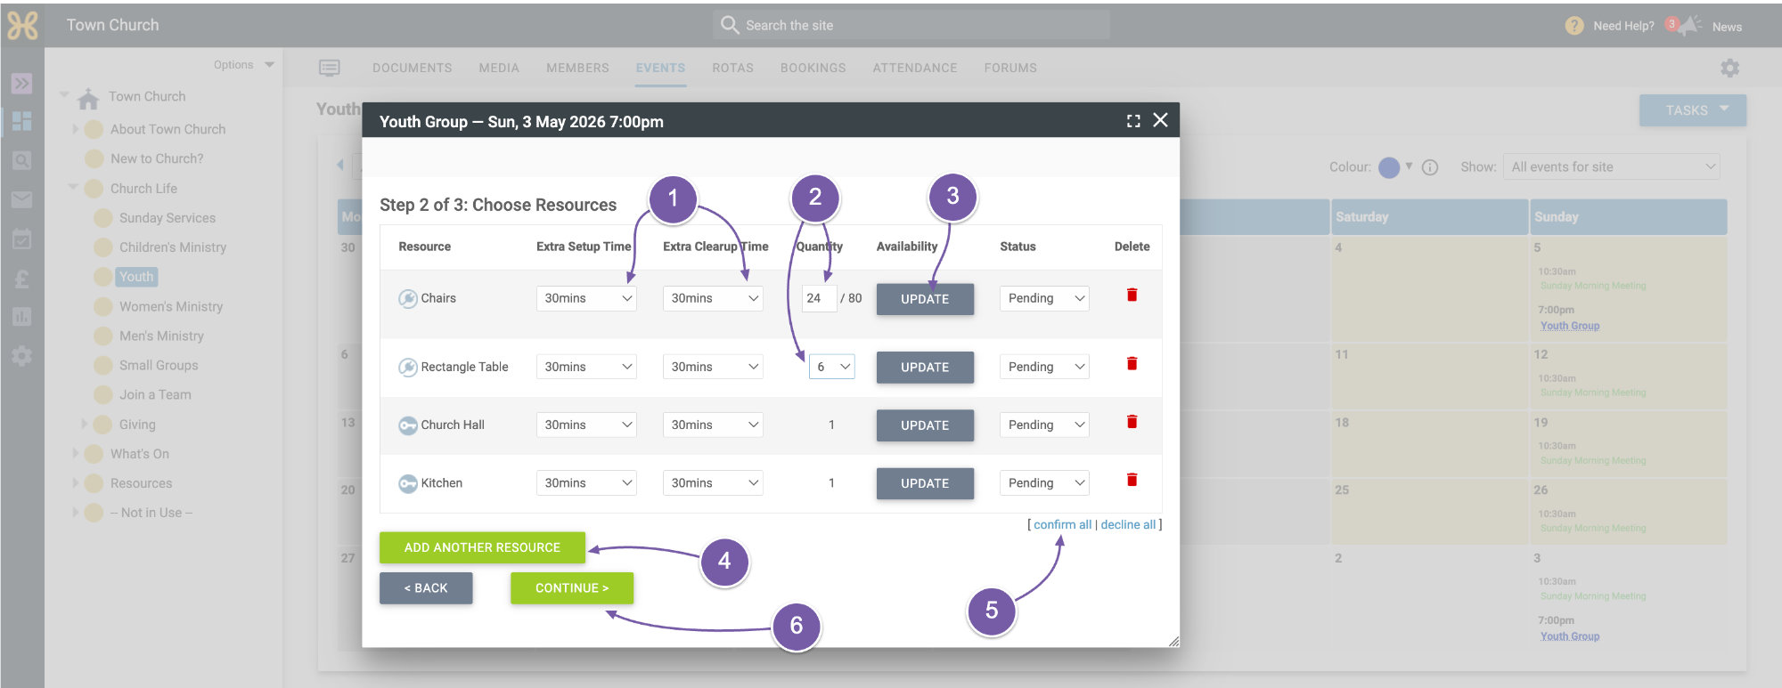Open Youth Group event on Sunday 5
Viewport: 1782px width, 688px height.
pyautogui.click(x=1570, y=326)
